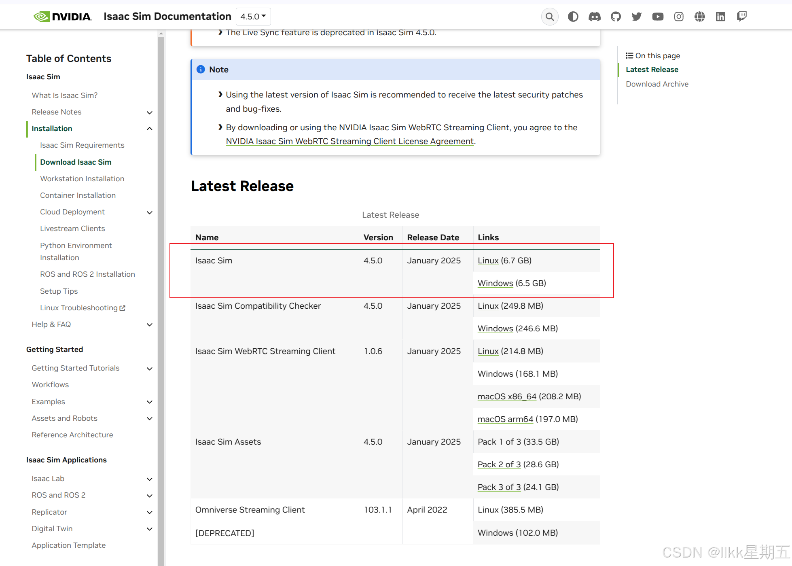Expand Isaac Lab chevron

(149, 479)
